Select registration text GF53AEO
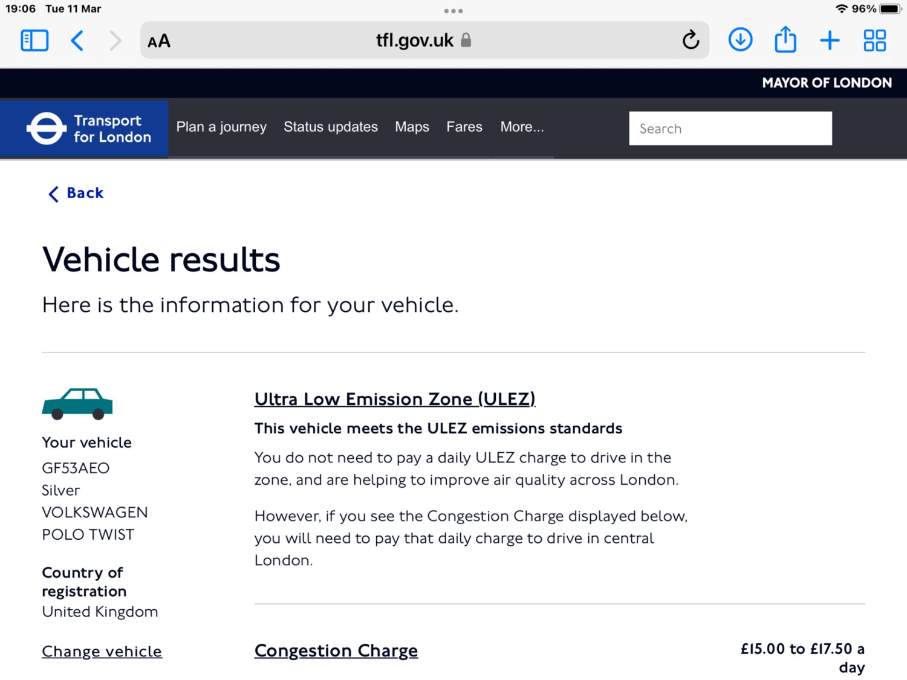Screen dimensions: 907x680 coord(76,468)
